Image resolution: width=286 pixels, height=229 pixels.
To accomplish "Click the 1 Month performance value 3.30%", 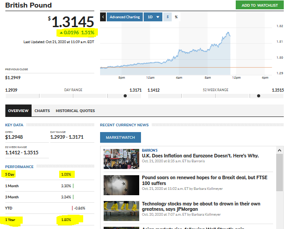I will (66, 186).
